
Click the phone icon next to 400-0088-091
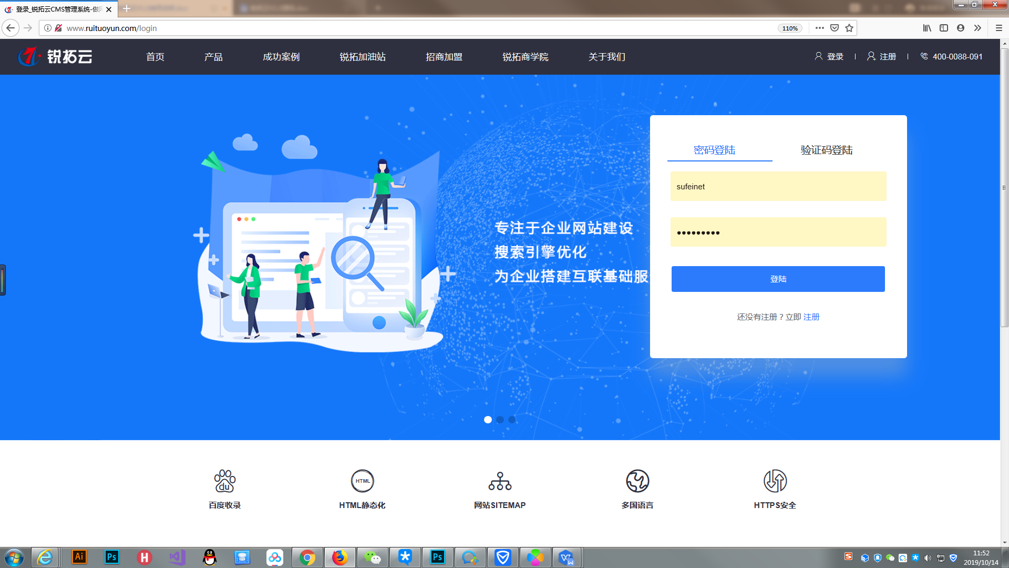924,56
